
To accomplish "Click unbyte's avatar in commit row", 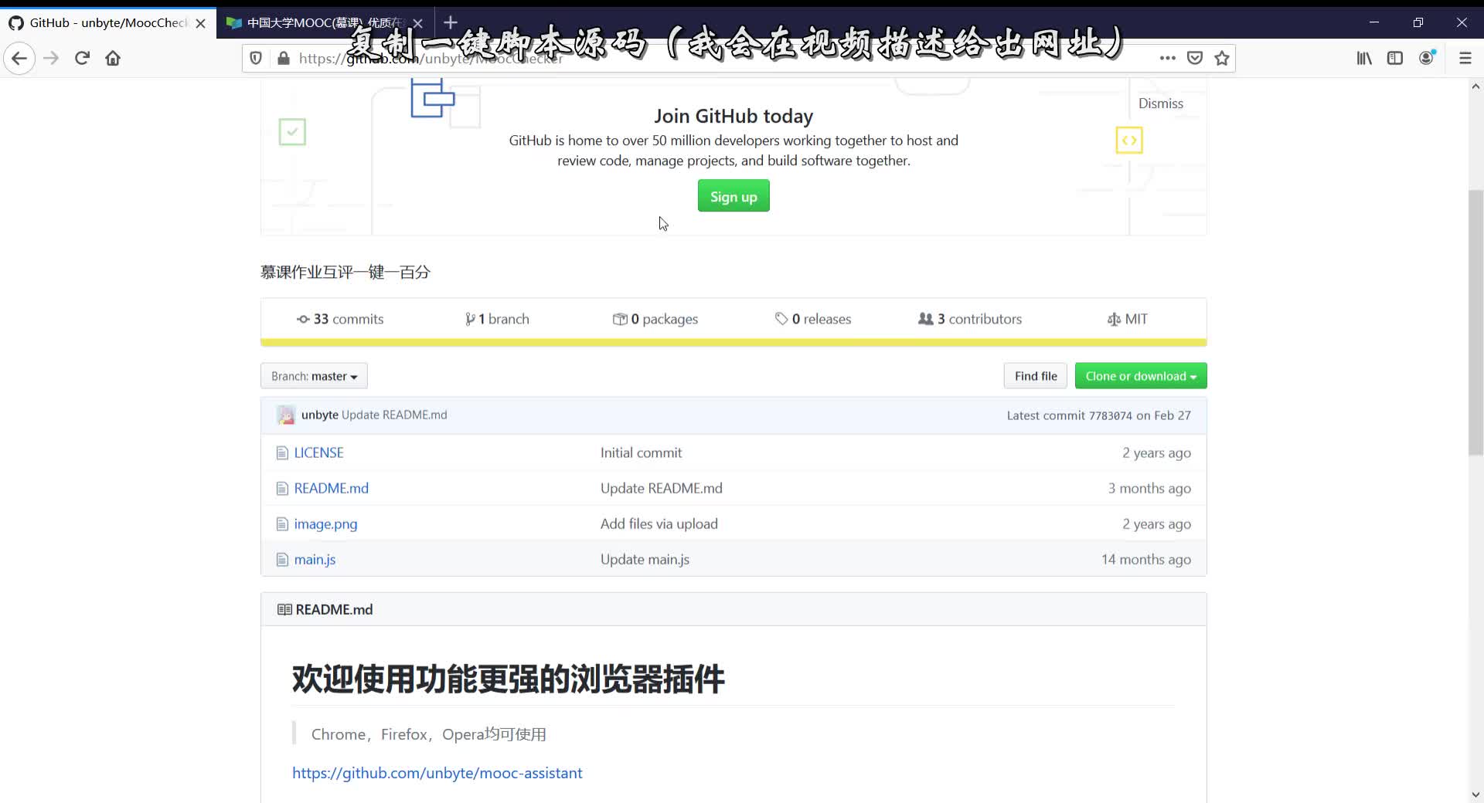I will [x=286, y=415].
